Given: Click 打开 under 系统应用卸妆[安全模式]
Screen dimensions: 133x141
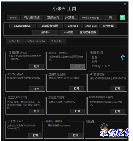Looking at the screenshot, I should pos(118,111).
